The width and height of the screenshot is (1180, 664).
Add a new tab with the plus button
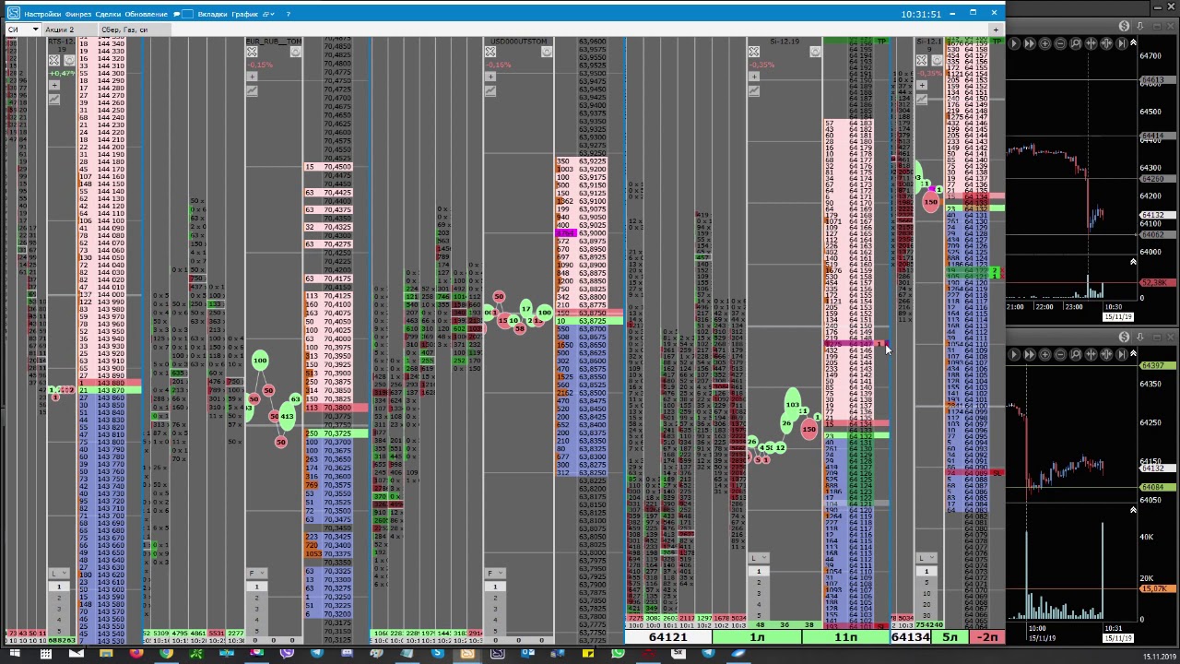coord(996,30)
